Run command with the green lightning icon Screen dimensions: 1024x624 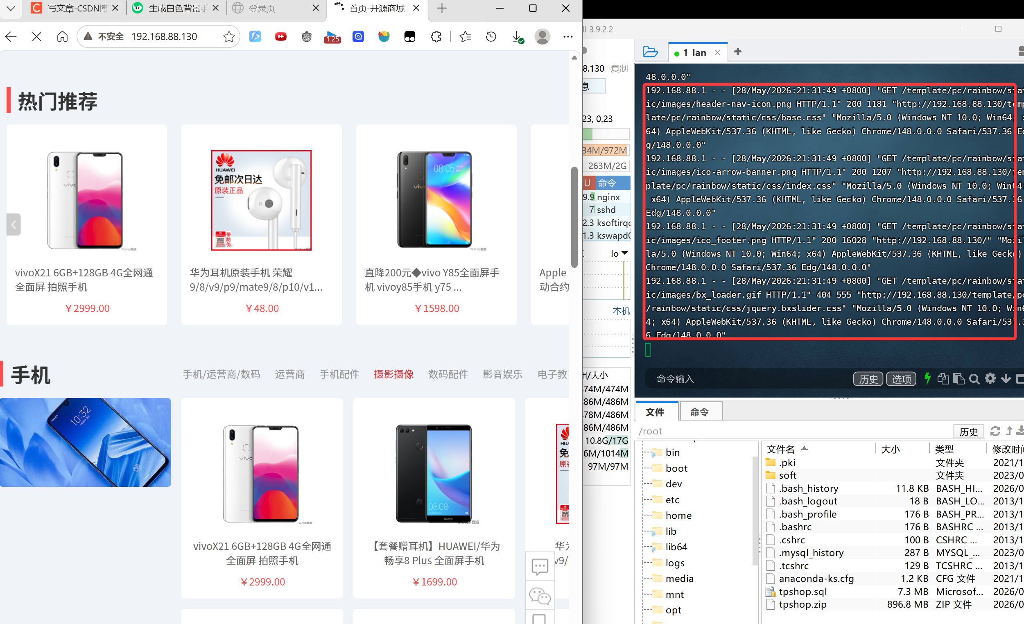(x=927, y=379)
